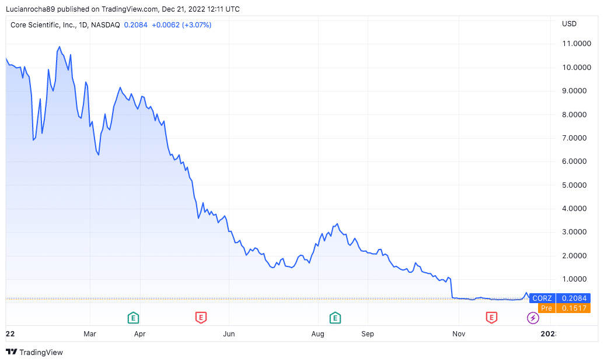Click the 8.0000 price axis label
604x362 pixels.
coord(574,115)
